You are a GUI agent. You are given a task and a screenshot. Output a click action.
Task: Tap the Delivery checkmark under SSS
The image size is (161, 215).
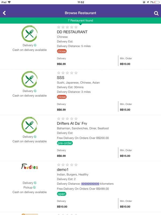coord(35,91)
